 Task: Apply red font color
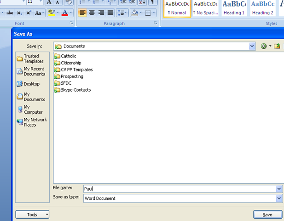(x=65, y=13)
